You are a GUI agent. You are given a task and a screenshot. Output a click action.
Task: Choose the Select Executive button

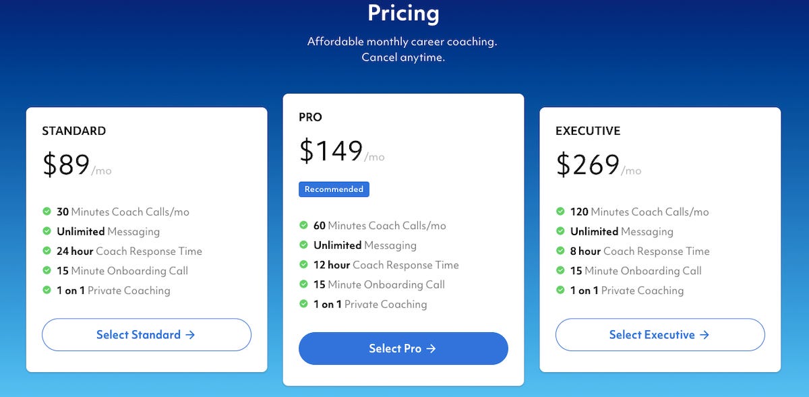(x=660, y=334)
